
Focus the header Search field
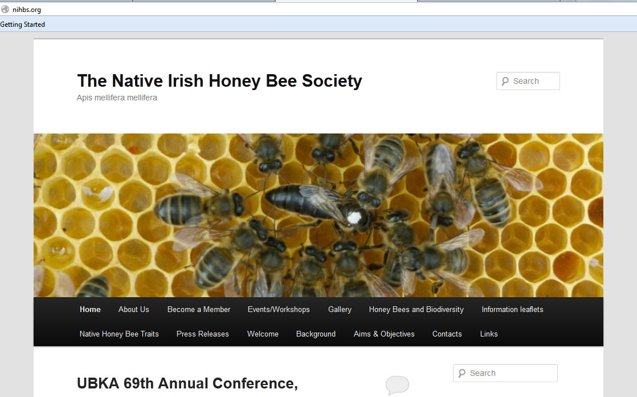528,81
